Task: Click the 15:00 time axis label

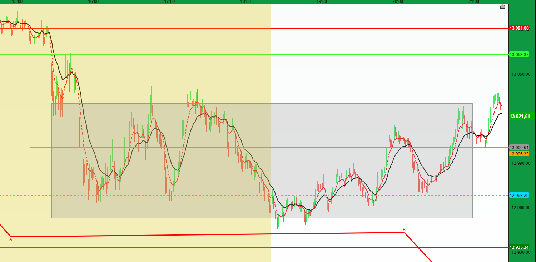Action: point(17,2)
